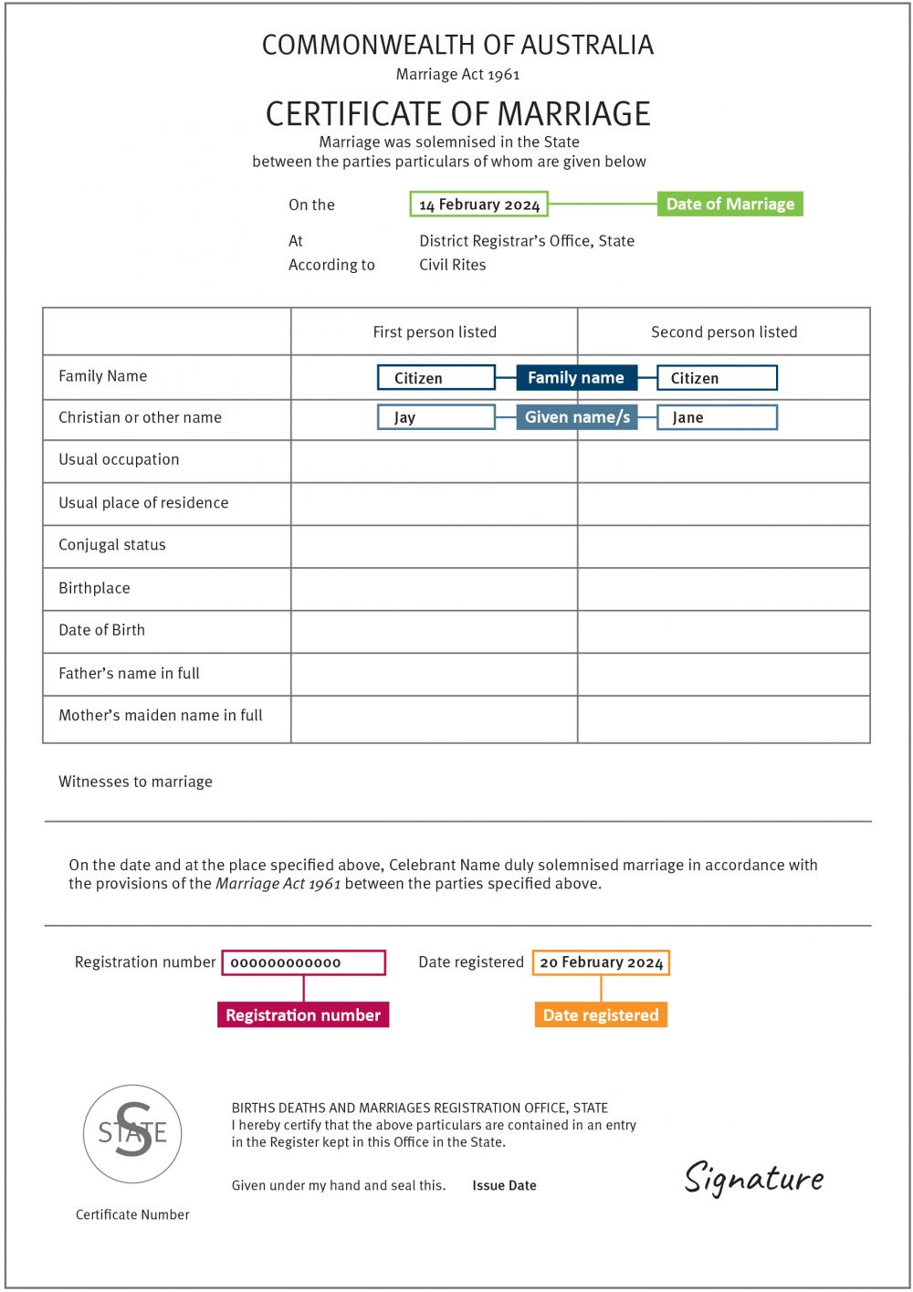Click the First person listed column header
This screenshot has width=913, height=1292.
tap(435, 332)
